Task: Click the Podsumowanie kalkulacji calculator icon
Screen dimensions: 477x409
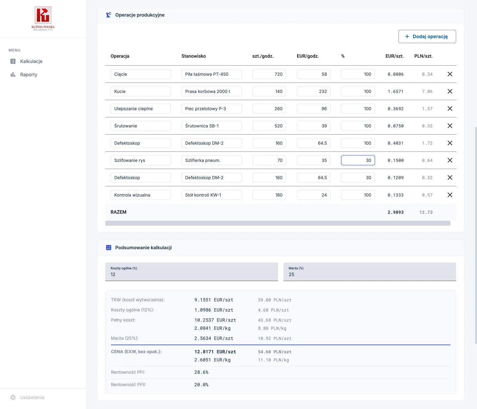Action: 109,248
